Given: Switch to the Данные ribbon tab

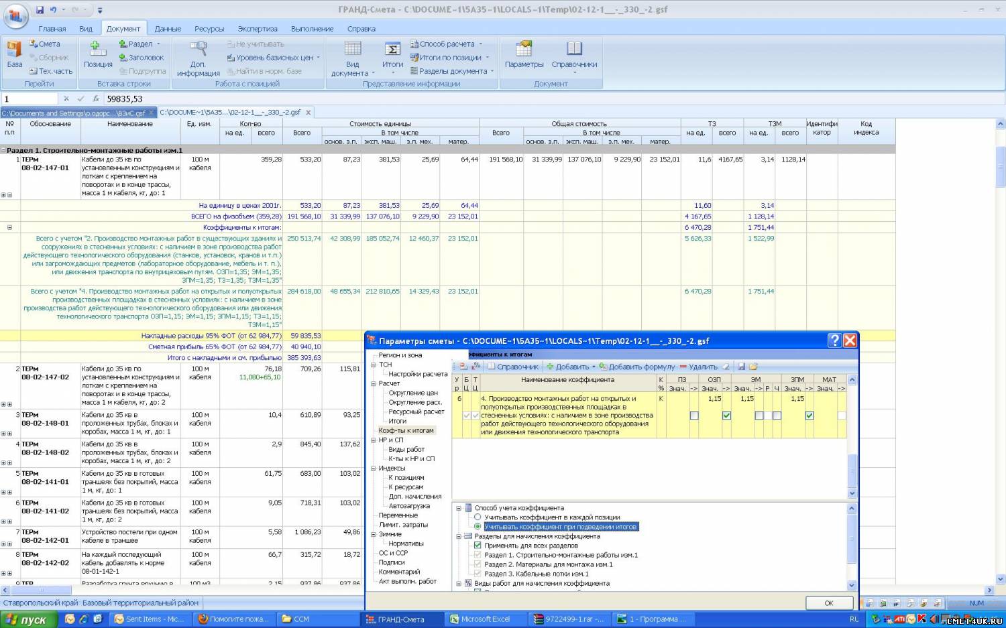Looking at the screenshot, I should click(168, 29).
